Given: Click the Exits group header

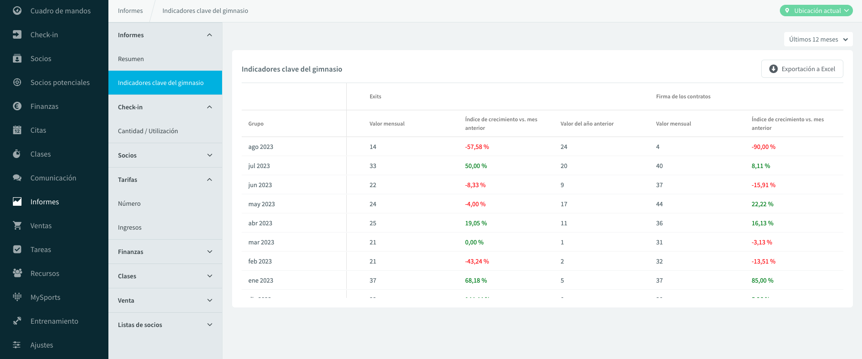Looking at the screenshot, I should [x=375, y=96].
